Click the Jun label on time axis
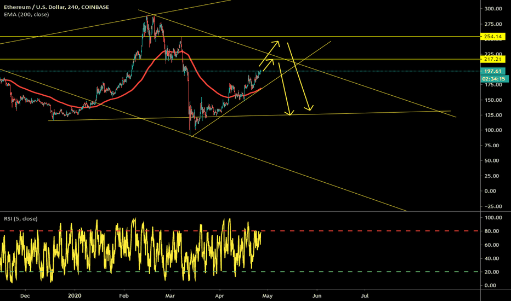 pyautogui.click(x=317, y=296)
